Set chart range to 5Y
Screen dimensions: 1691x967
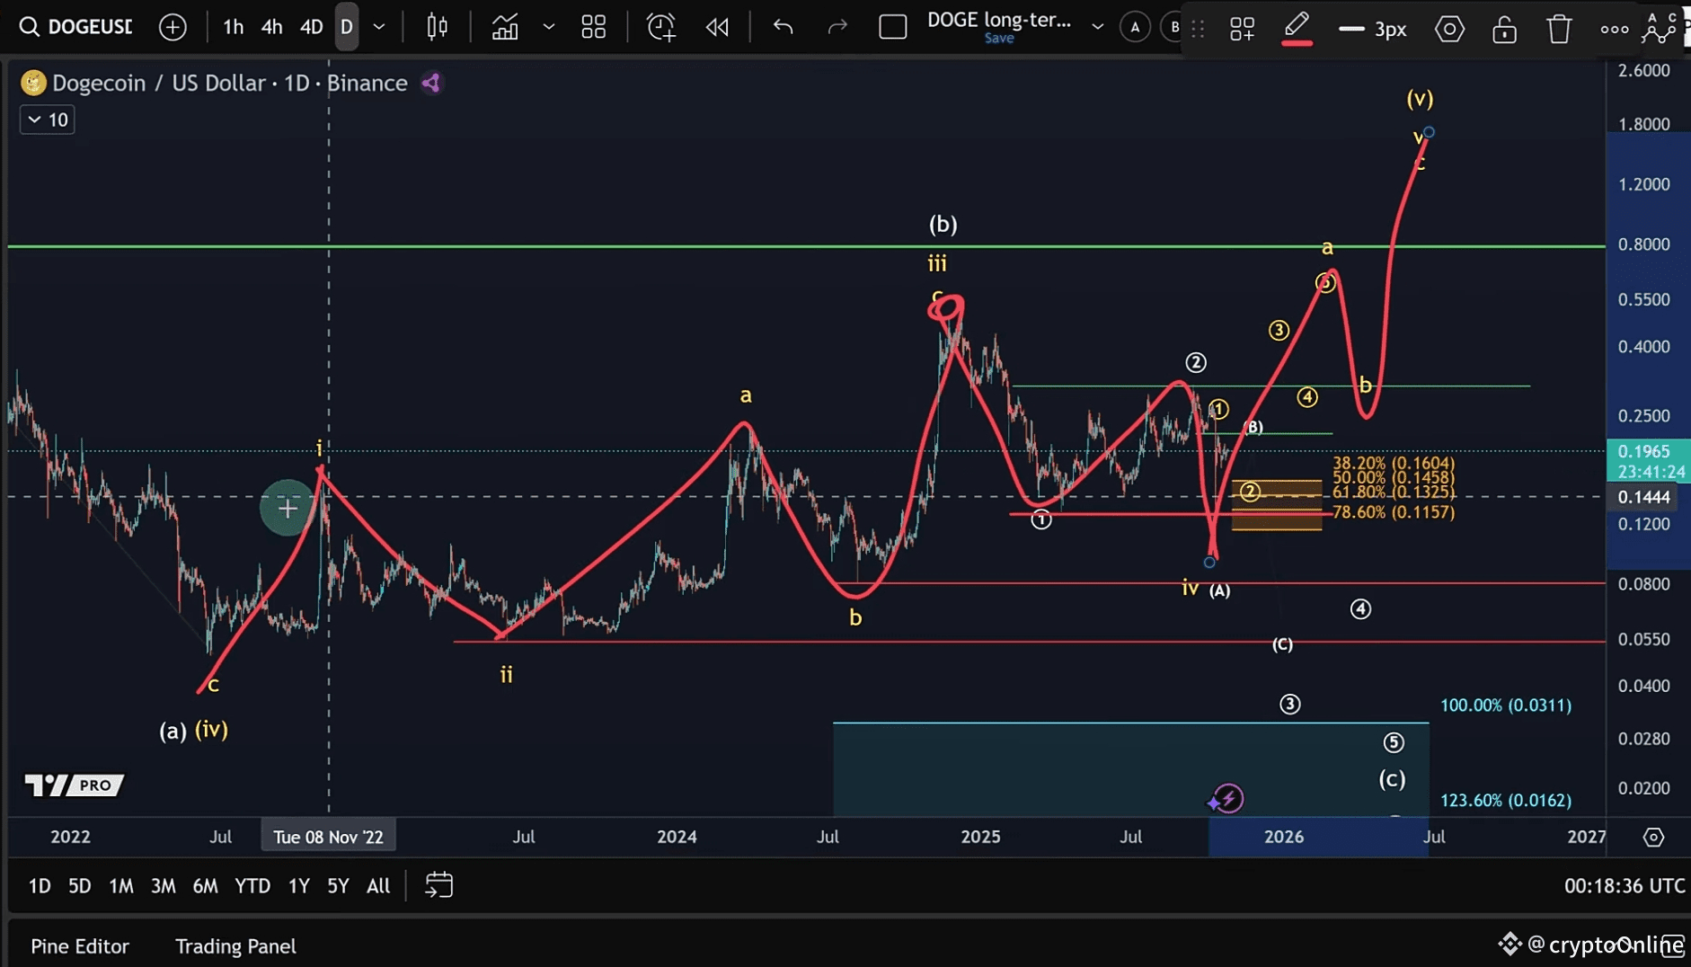(x=338, y=885)
